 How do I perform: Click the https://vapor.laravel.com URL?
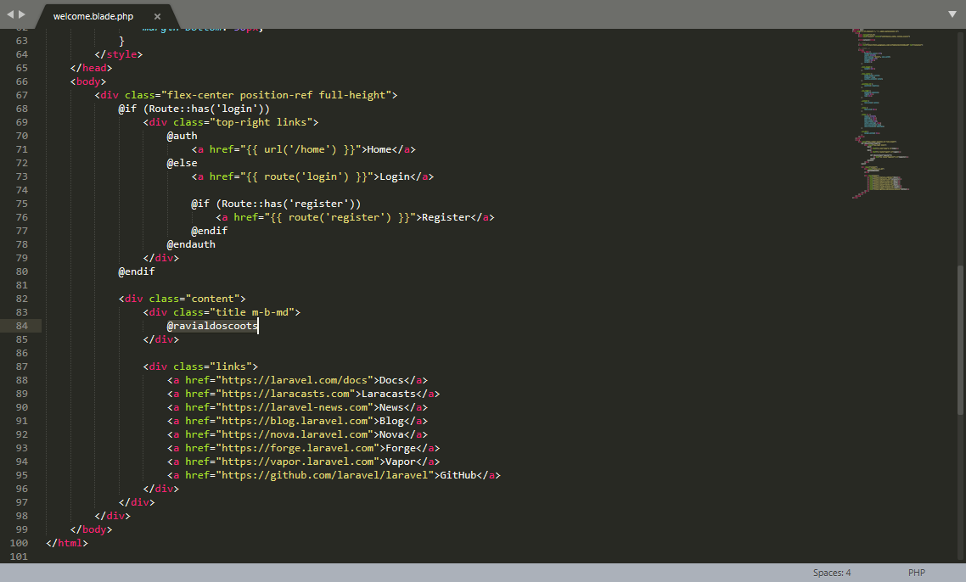point(298,462)
